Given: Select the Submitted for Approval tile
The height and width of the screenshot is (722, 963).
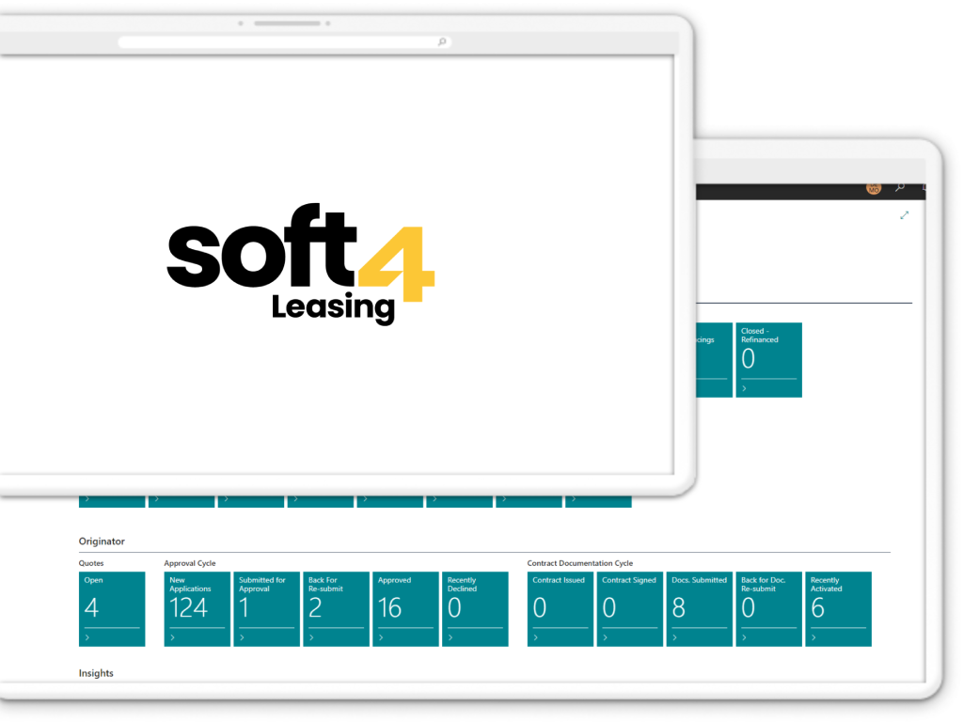Looking at the screenshot, I should (x=266, y=608).
